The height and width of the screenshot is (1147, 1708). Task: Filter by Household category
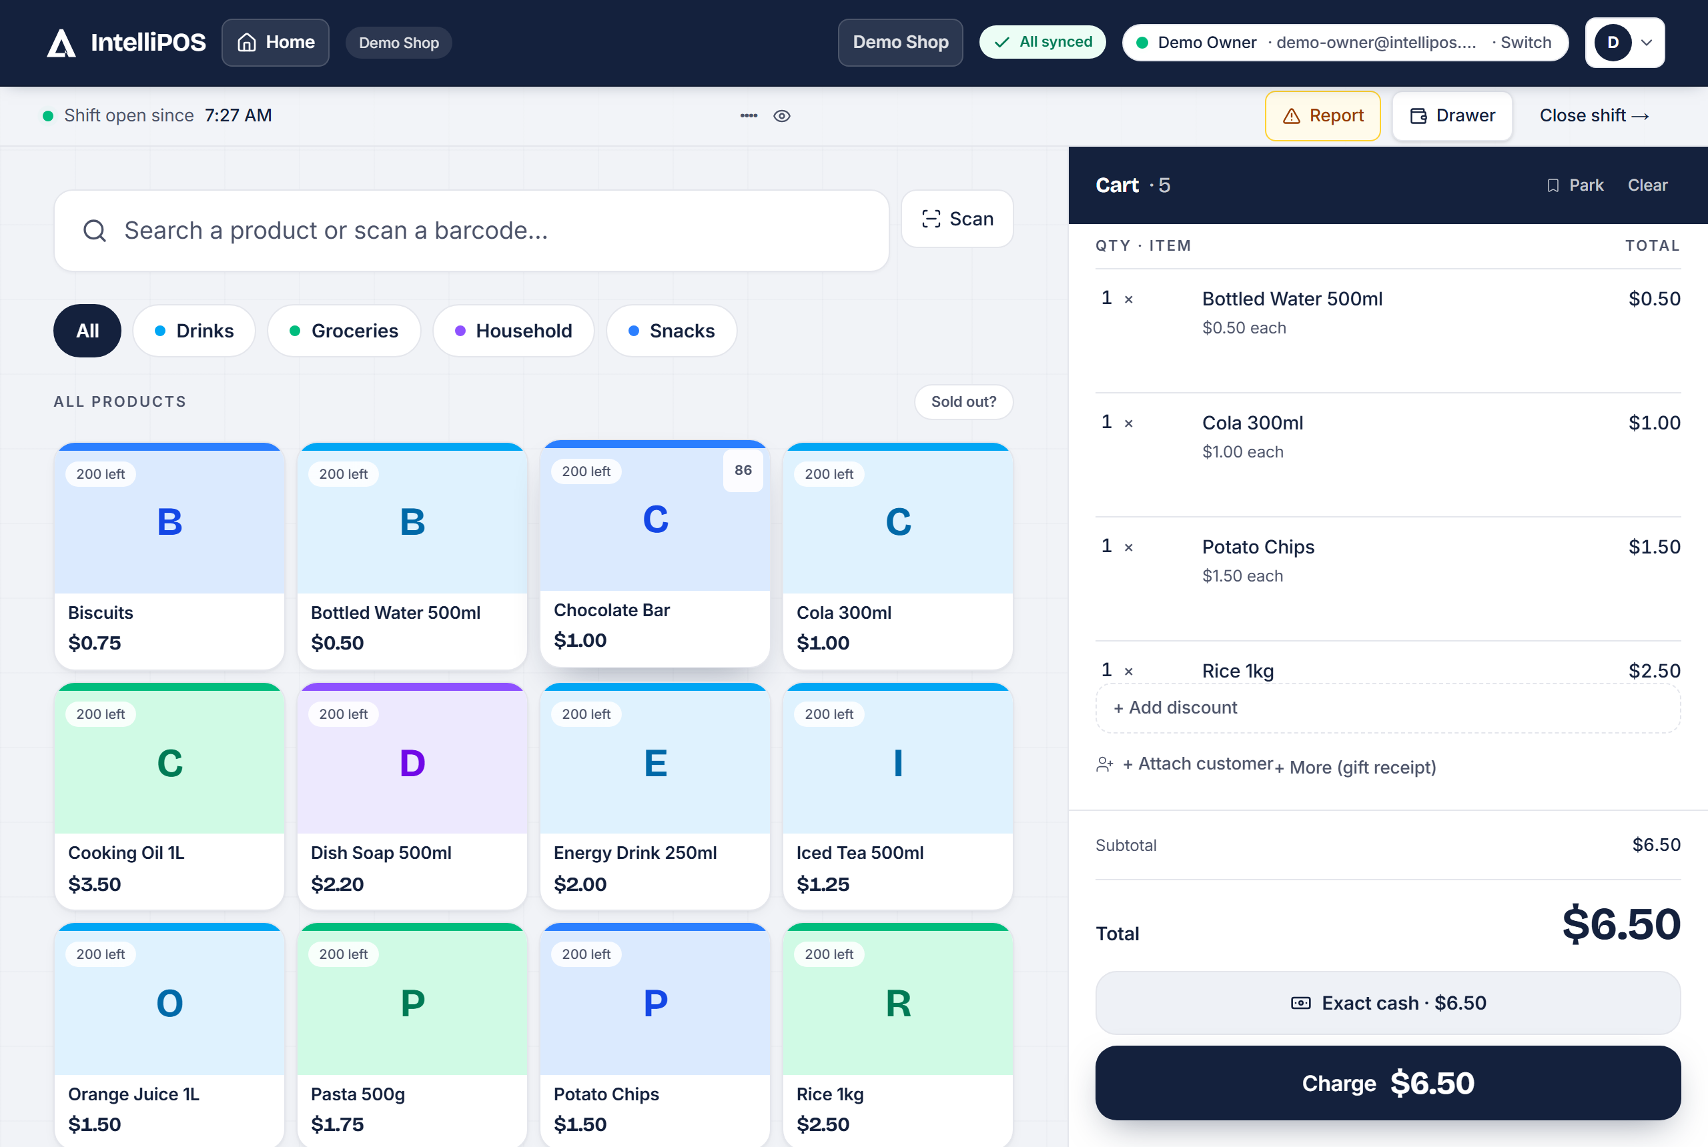(513, 331)
